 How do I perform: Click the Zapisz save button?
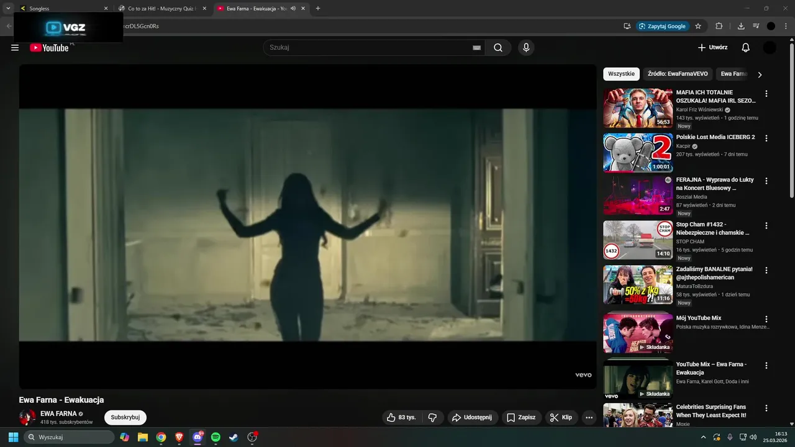point(521,417)
